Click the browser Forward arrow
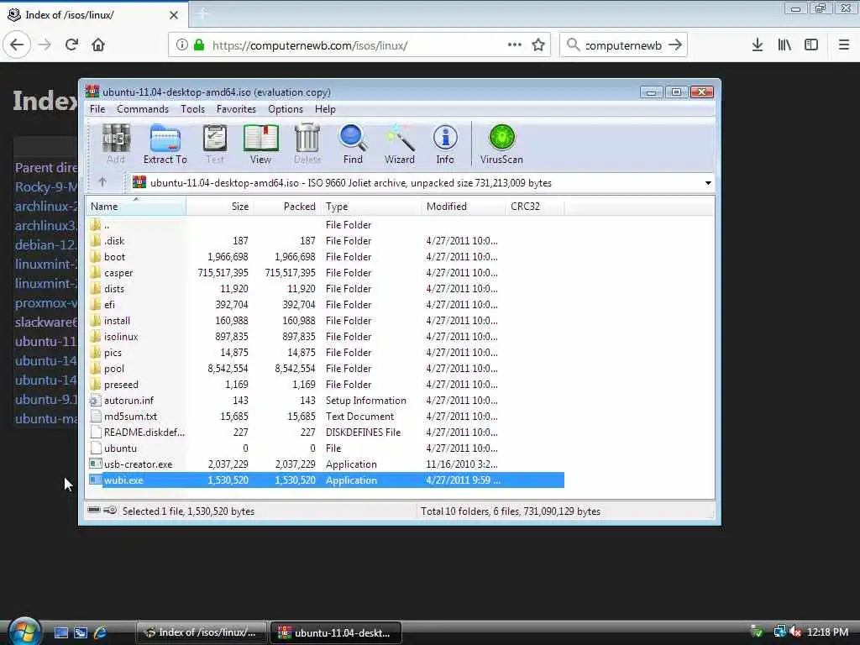This screenshot has height=645, width=860. coord(45,45)
